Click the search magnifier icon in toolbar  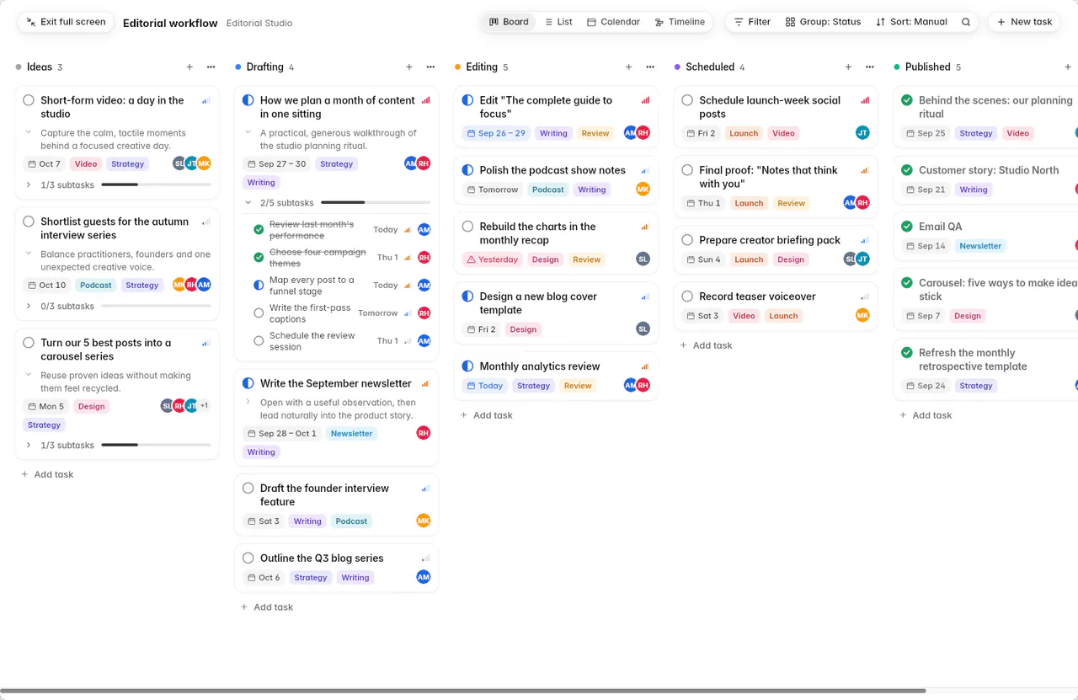coord(966,22)
